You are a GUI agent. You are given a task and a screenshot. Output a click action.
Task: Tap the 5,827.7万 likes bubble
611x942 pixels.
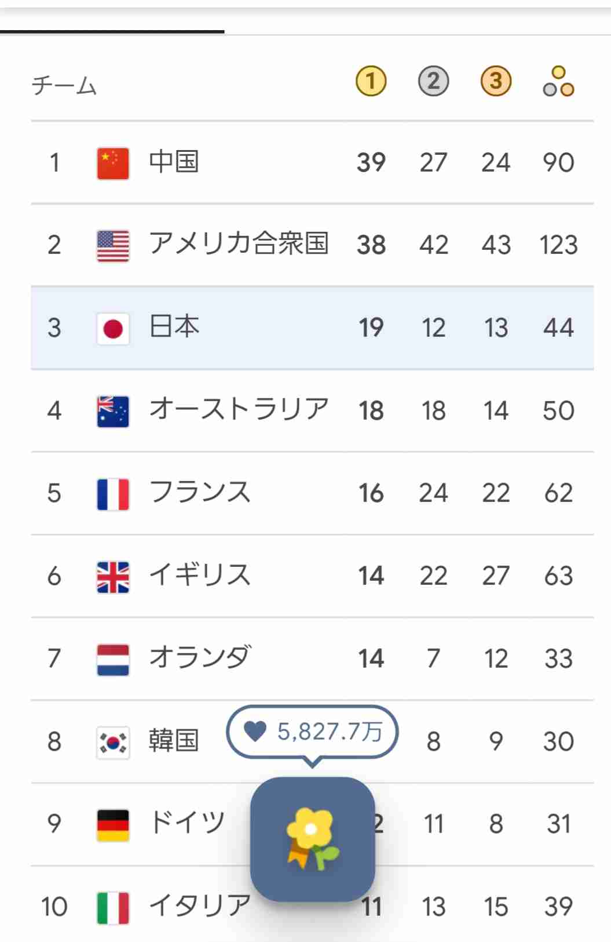tap(312, 732)
